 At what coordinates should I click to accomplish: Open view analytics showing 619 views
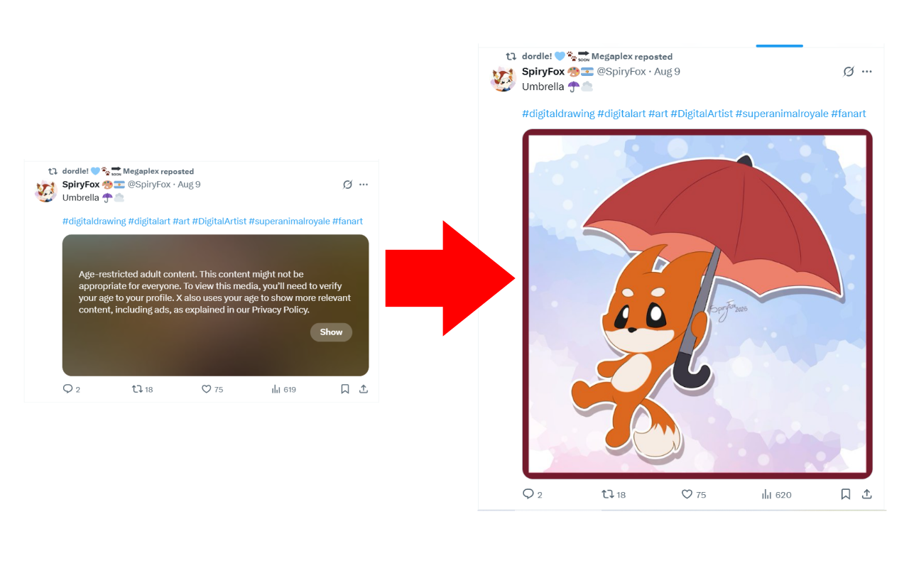pos(277,389)
